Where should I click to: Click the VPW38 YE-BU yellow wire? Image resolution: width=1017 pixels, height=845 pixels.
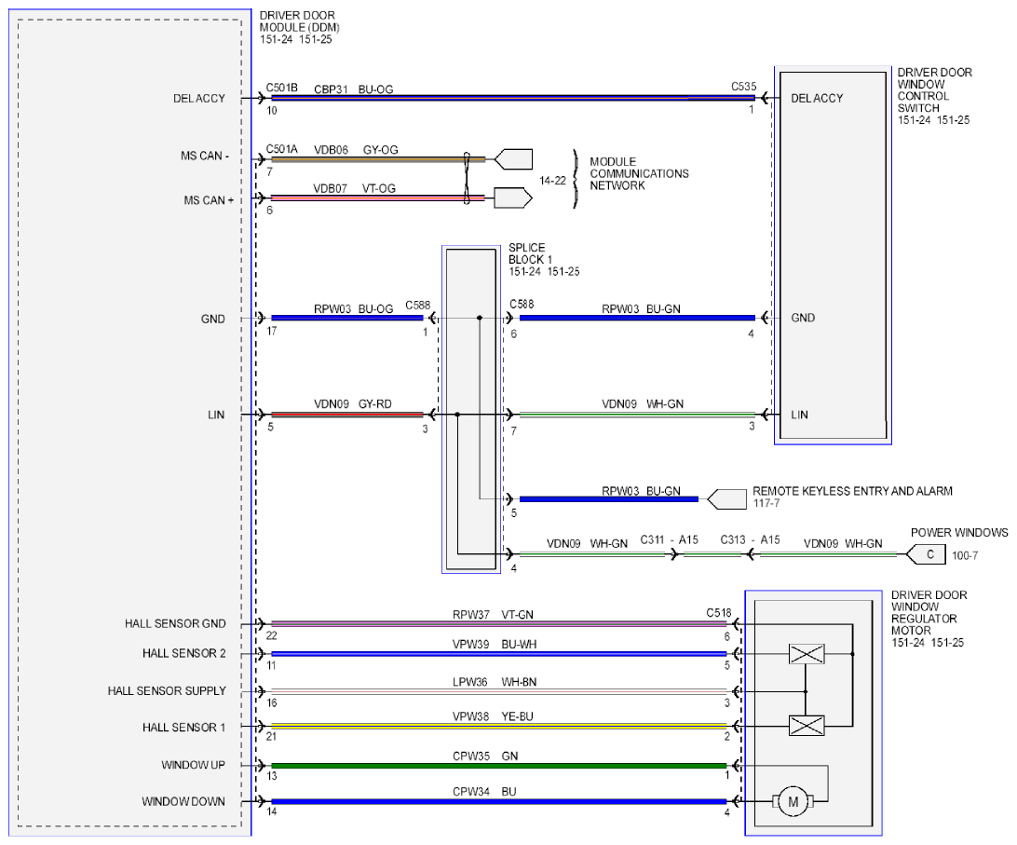499,727
